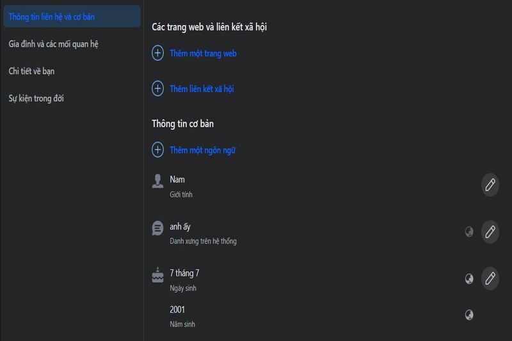
Task: Click the Thêm liên kết xã hội link
Action: [x=202, y=89]
